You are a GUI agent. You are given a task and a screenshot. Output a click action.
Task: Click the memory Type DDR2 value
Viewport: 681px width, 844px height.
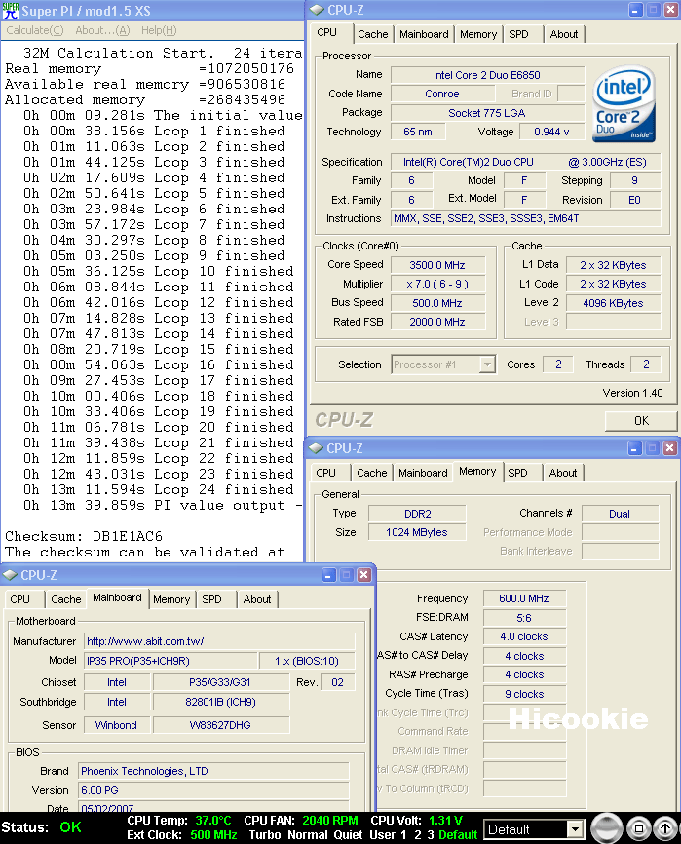pyautogui.click(x=417, y=514)
